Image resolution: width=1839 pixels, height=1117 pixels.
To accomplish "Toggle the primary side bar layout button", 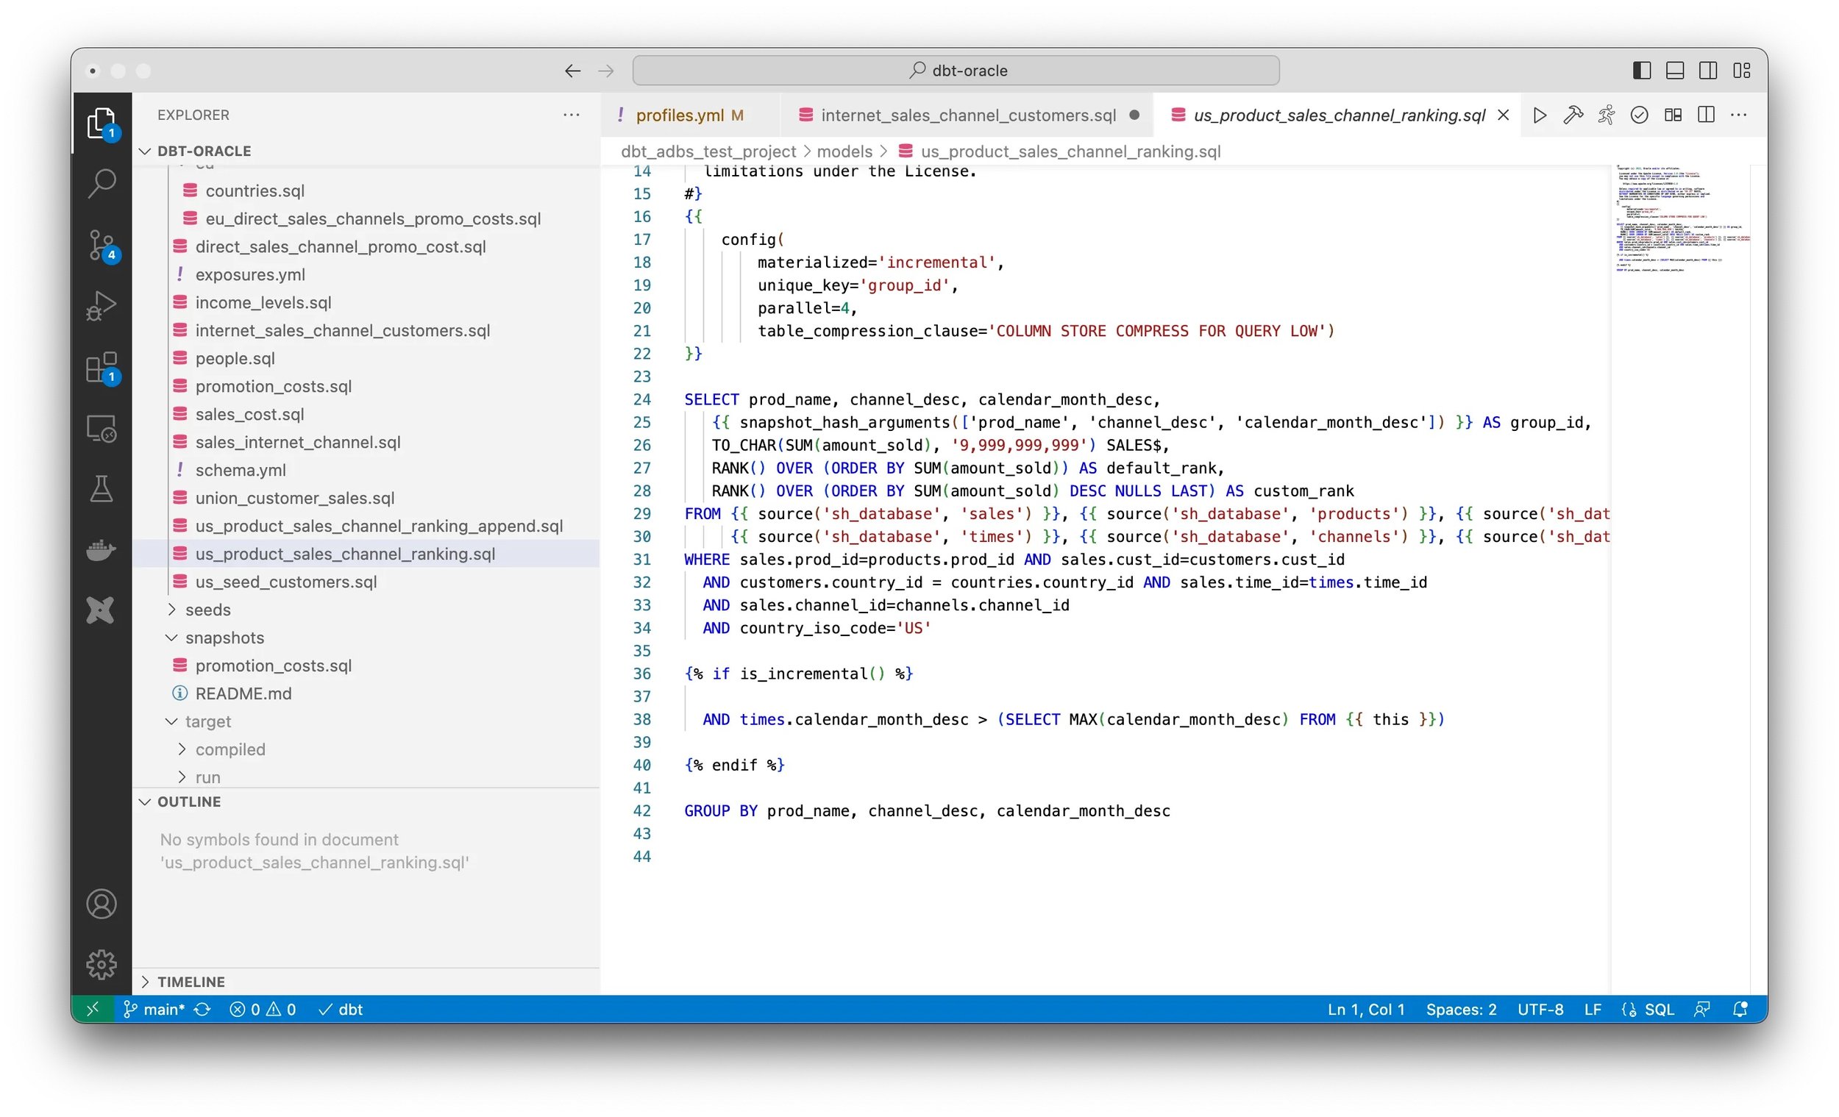I will point(1641,70).
